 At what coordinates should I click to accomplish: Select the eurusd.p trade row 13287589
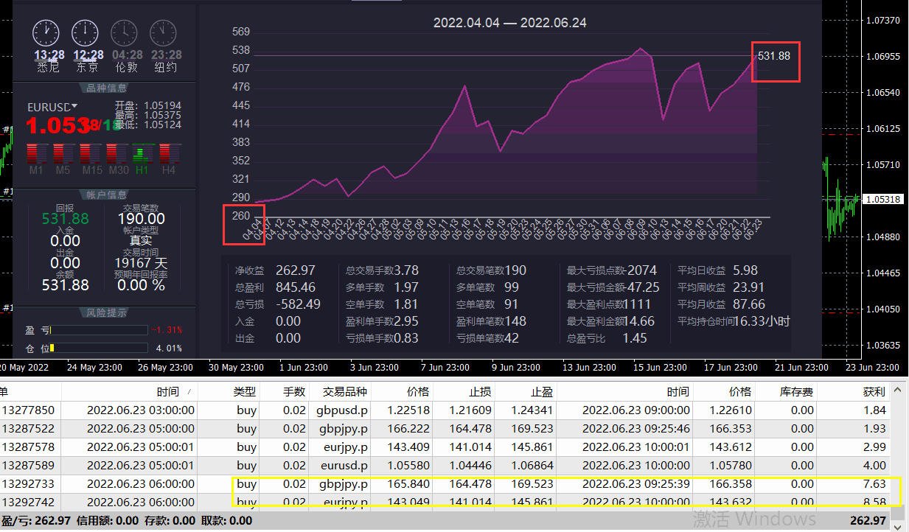(442, 466)
